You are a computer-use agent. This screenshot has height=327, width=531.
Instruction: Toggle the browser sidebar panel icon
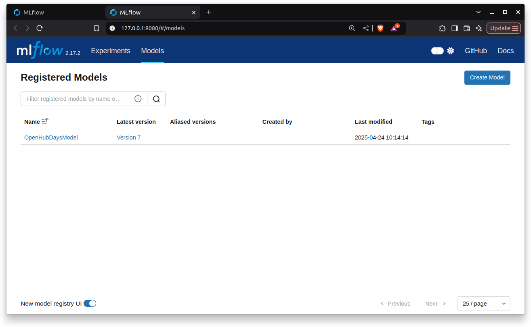click(x=455, y=28)
